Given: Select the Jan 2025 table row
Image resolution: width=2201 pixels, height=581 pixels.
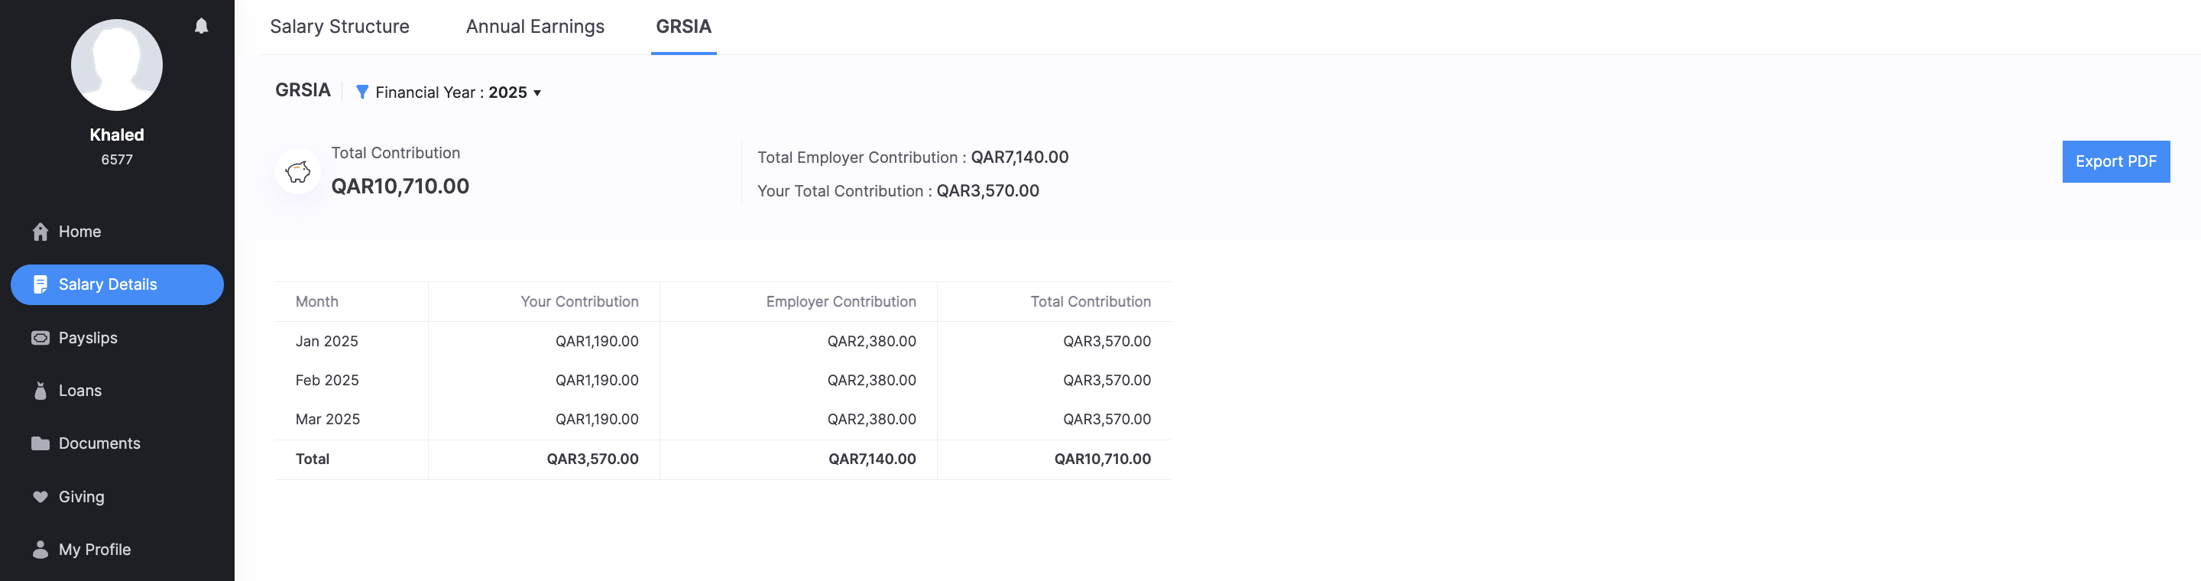Looking at the screenshot, I should click(722, 341).
